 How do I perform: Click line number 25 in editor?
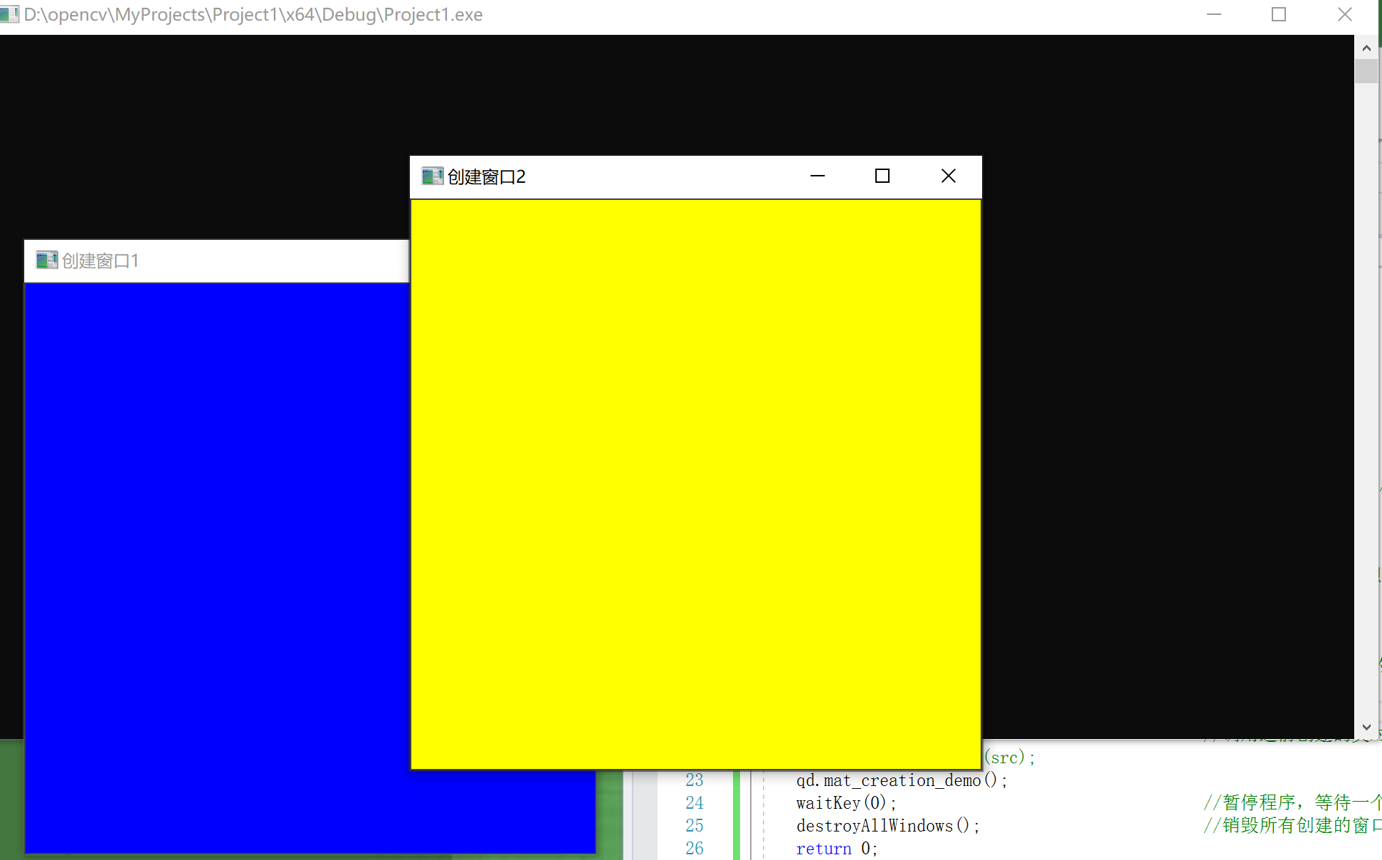tap(695, 826)
